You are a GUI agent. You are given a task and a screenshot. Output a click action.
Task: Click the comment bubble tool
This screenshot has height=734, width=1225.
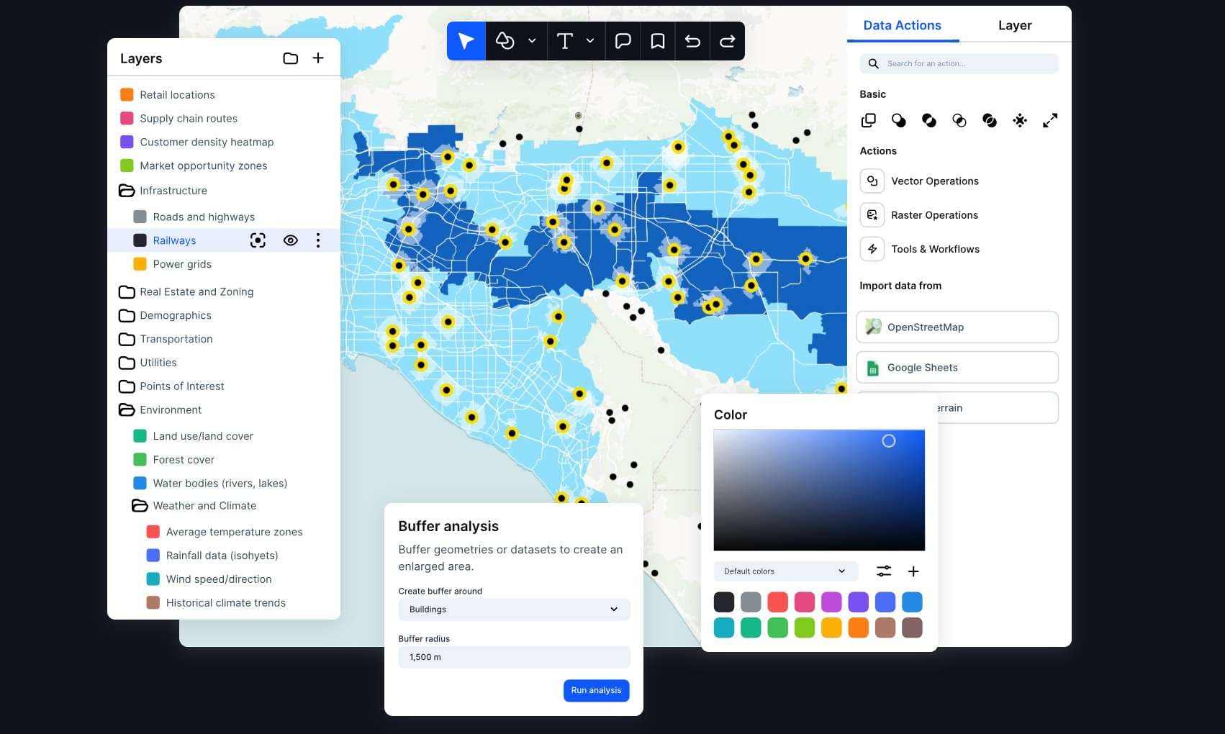coord(623,41)
